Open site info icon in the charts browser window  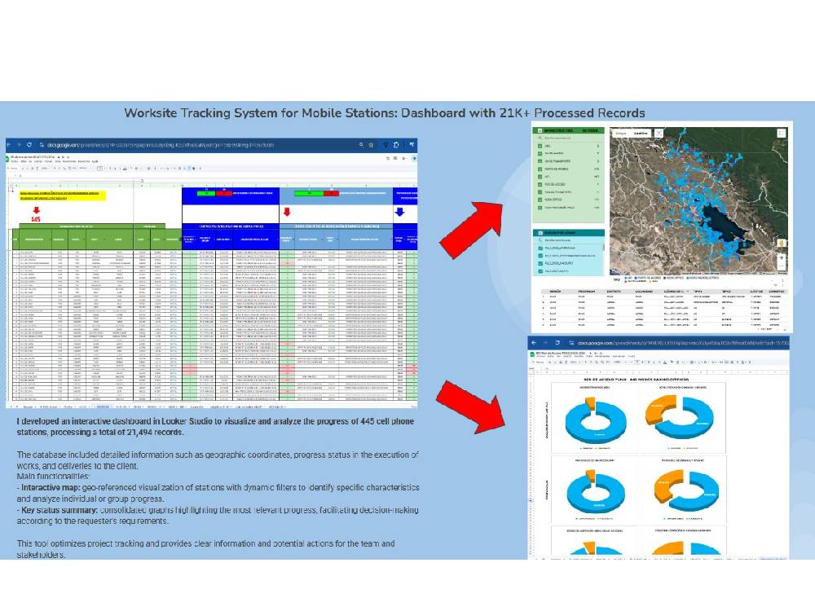(x=572, y=343)
